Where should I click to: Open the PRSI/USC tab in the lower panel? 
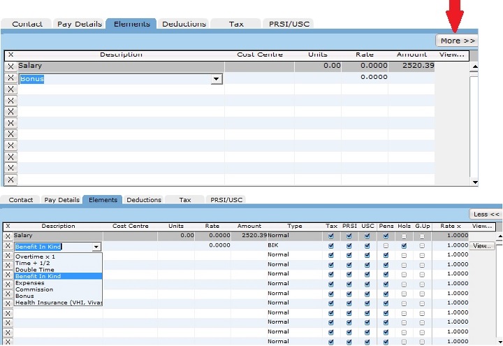[228, 200]
